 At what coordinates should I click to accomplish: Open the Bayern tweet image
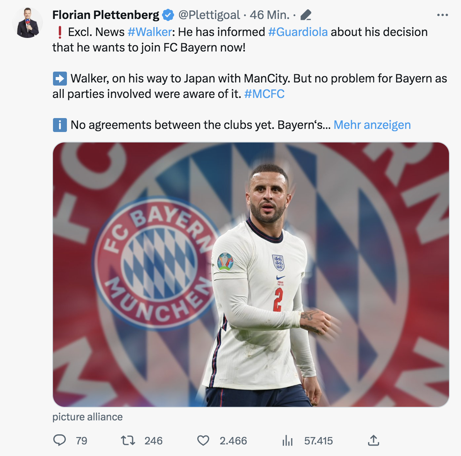point(251,274)
